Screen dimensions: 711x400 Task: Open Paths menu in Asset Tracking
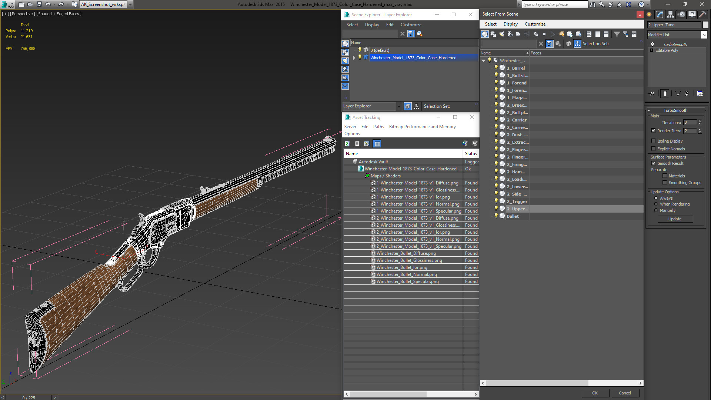tap(378, 127)
